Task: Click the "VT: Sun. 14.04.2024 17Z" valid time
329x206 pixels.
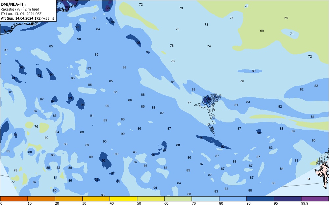Action: 20,18
